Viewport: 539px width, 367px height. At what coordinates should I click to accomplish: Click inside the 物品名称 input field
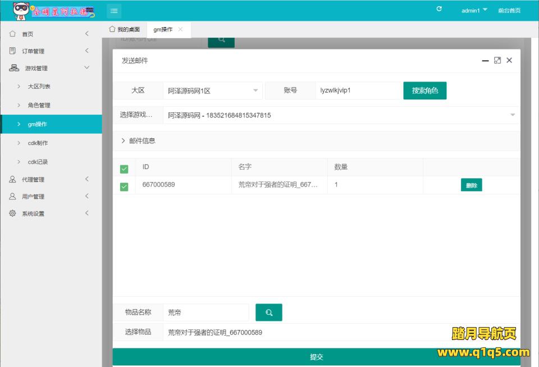pyautogui.click(x=206, y=312)
